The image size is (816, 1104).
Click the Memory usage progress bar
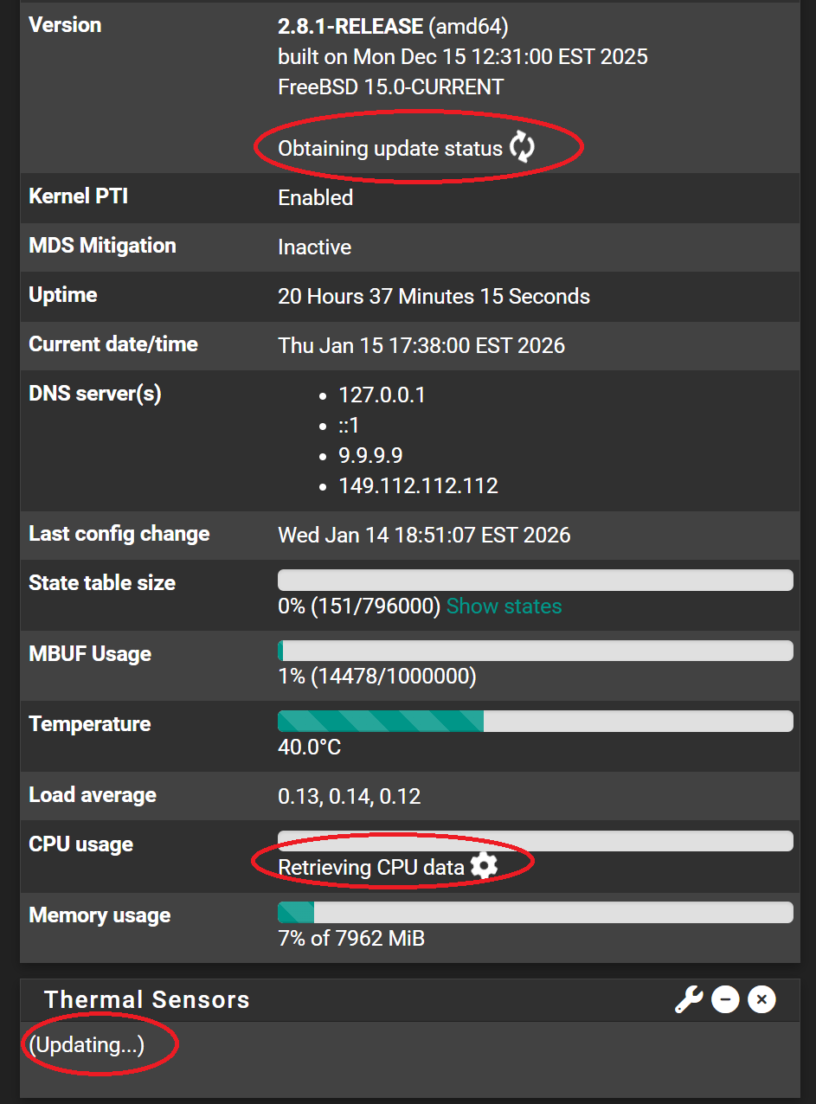click(x=535, y=913)
